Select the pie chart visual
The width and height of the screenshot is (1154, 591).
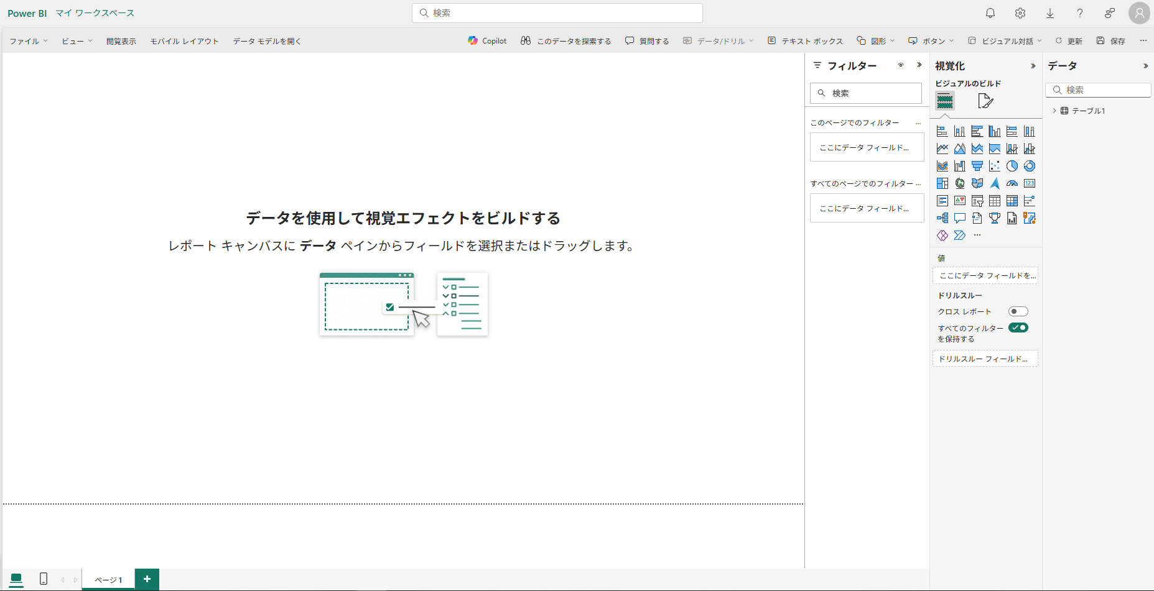coord(1012,166)
